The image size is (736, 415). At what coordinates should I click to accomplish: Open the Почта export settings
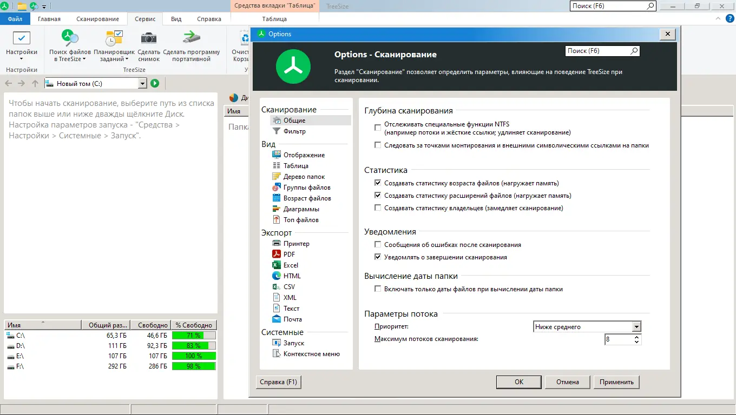[x=293, y=319]
